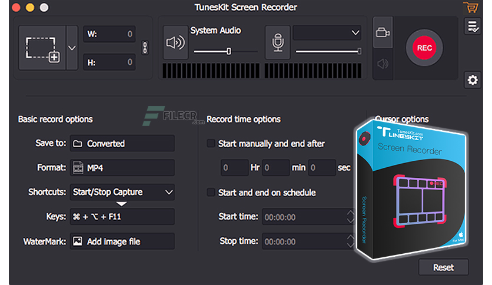Open settings with the gear icon
The height and width of the screenshot is (285, 492).
[473, 80]
